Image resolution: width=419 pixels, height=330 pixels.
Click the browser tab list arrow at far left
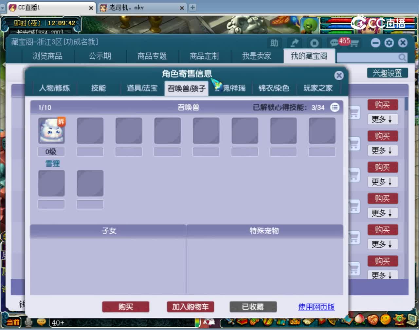point(2,7)
